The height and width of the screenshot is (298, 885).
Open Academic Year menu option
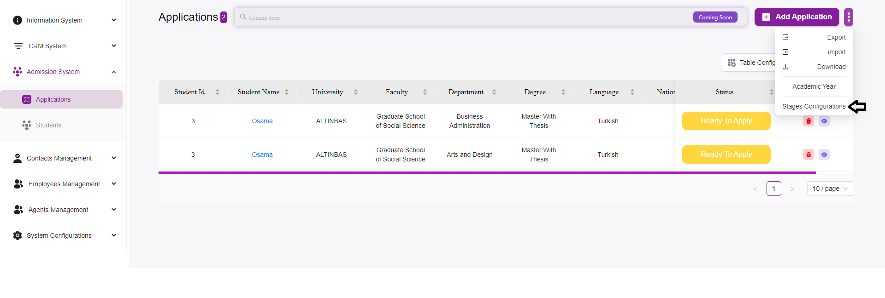[814, 86]
